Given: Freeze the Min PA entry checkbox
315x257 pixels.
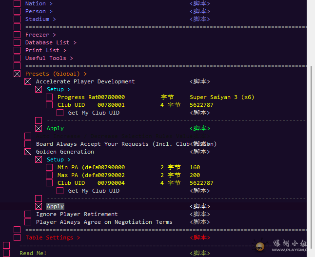Looking at the screenshot, I should 49,167.
